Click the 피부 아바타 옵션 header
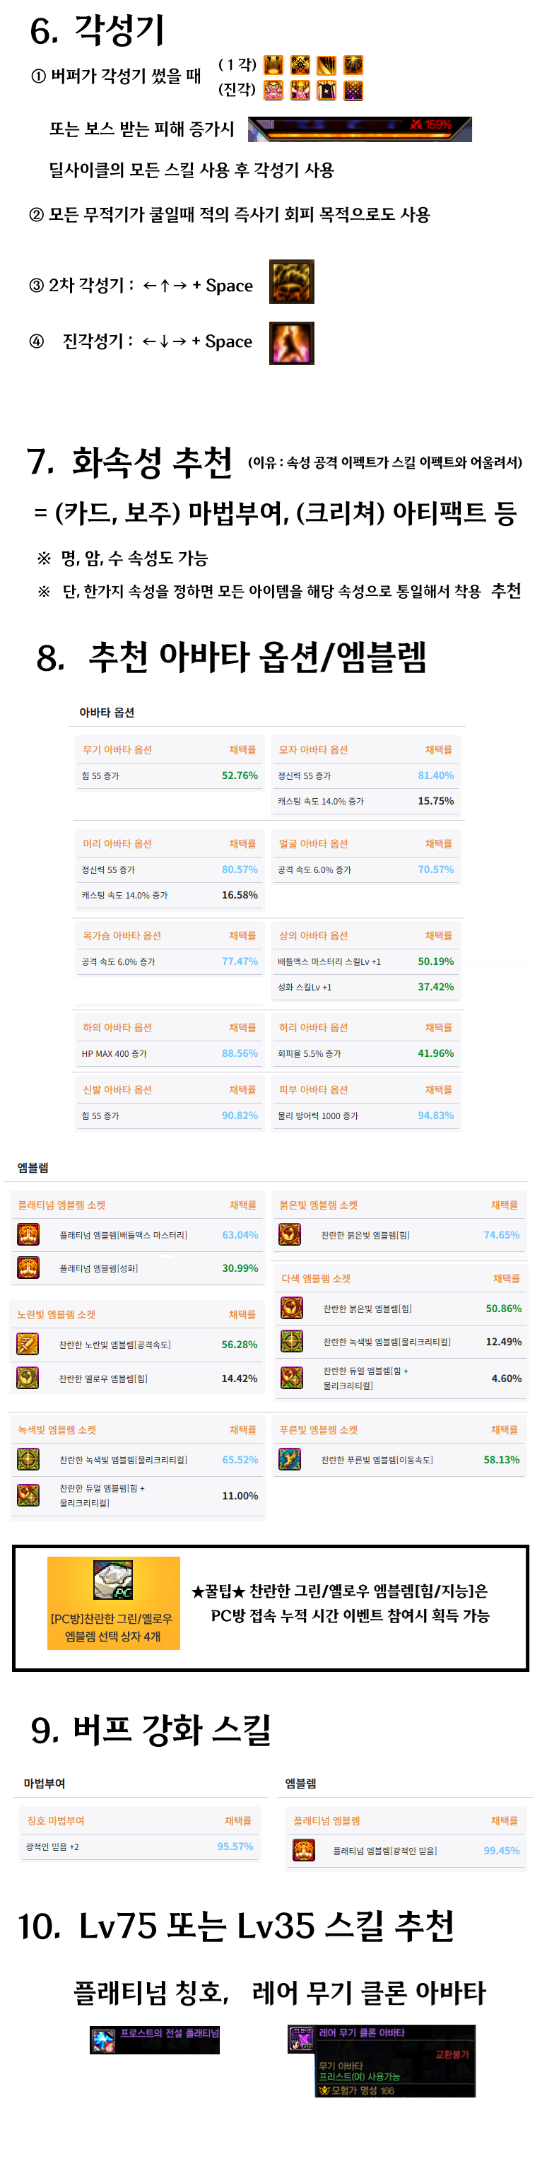The width and height of the screenshot is (542, 2159). 313,1089
